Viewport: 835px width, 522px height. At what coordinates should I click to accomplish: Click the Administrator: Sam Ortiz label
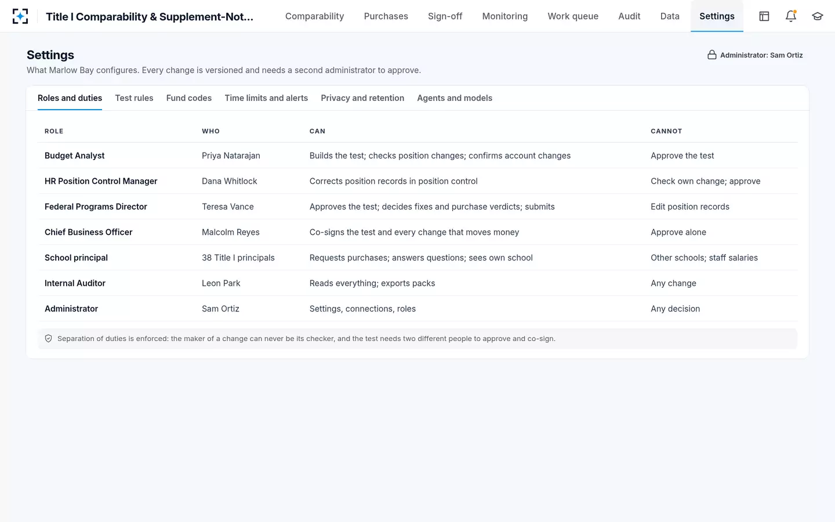click(761, 55)
